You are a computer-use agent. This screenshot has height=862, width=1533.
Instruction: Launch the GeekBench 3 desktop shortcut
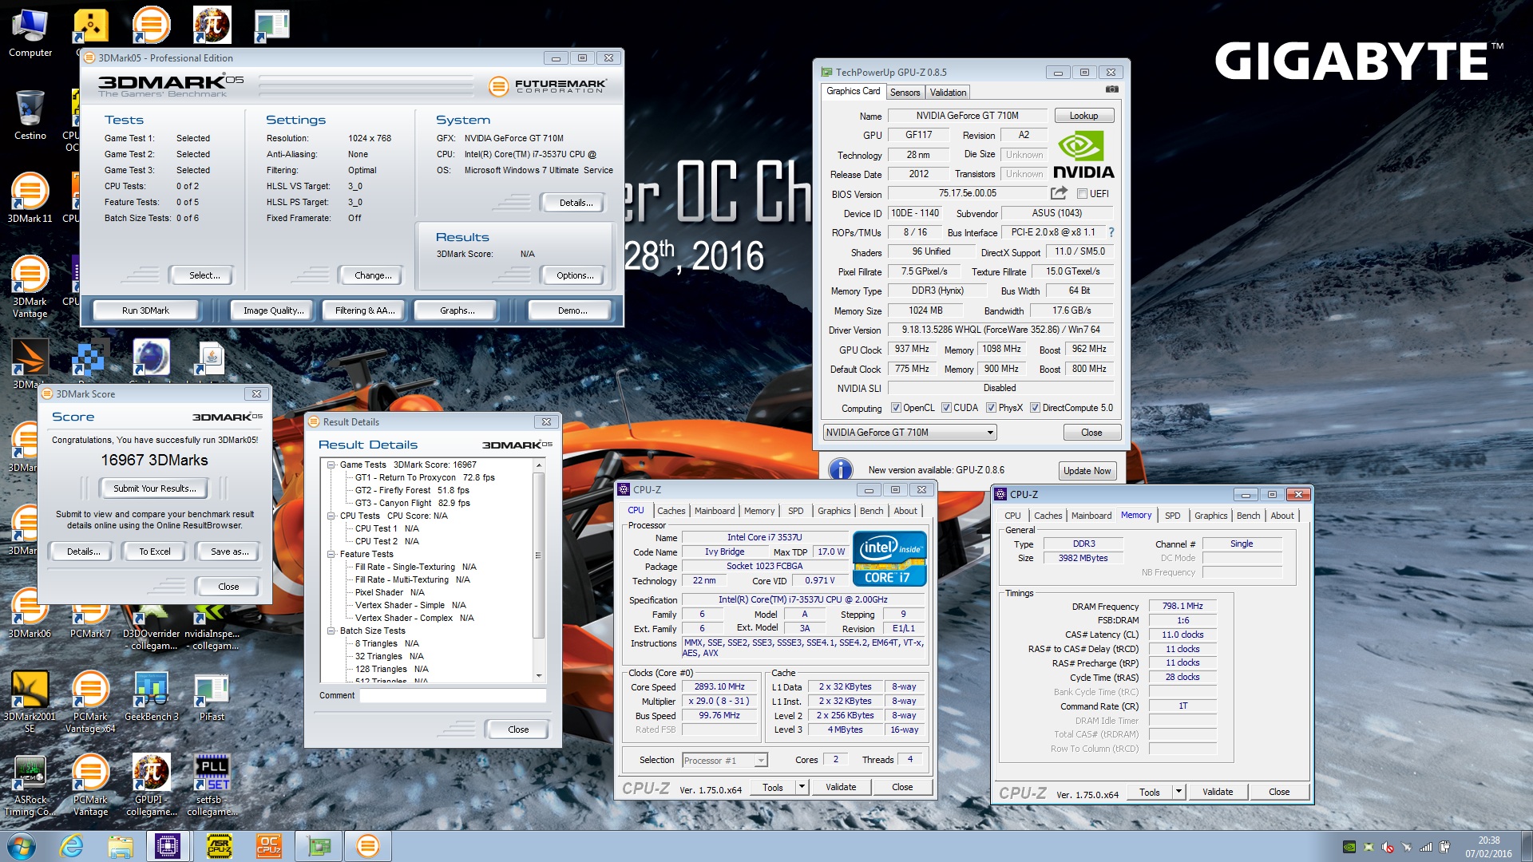pos(152,697)
